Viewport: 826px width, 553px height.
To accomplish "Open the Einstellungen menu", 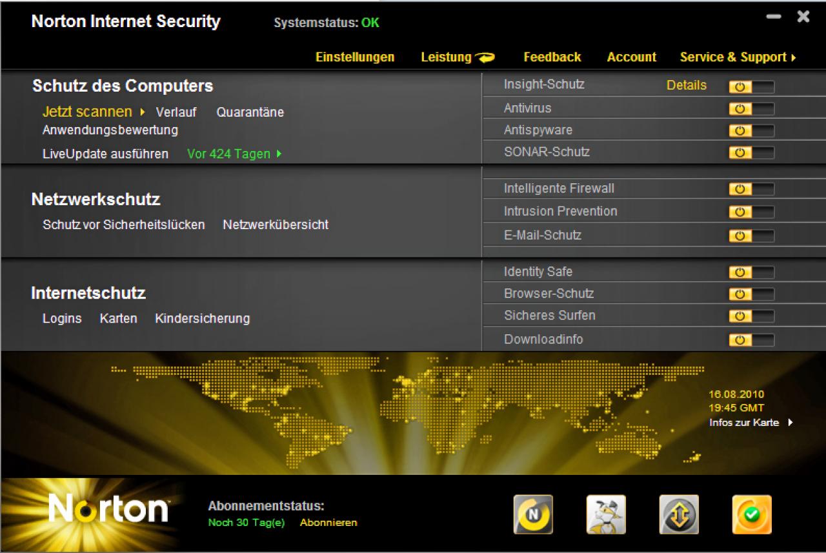I will [x=355, y=57].
